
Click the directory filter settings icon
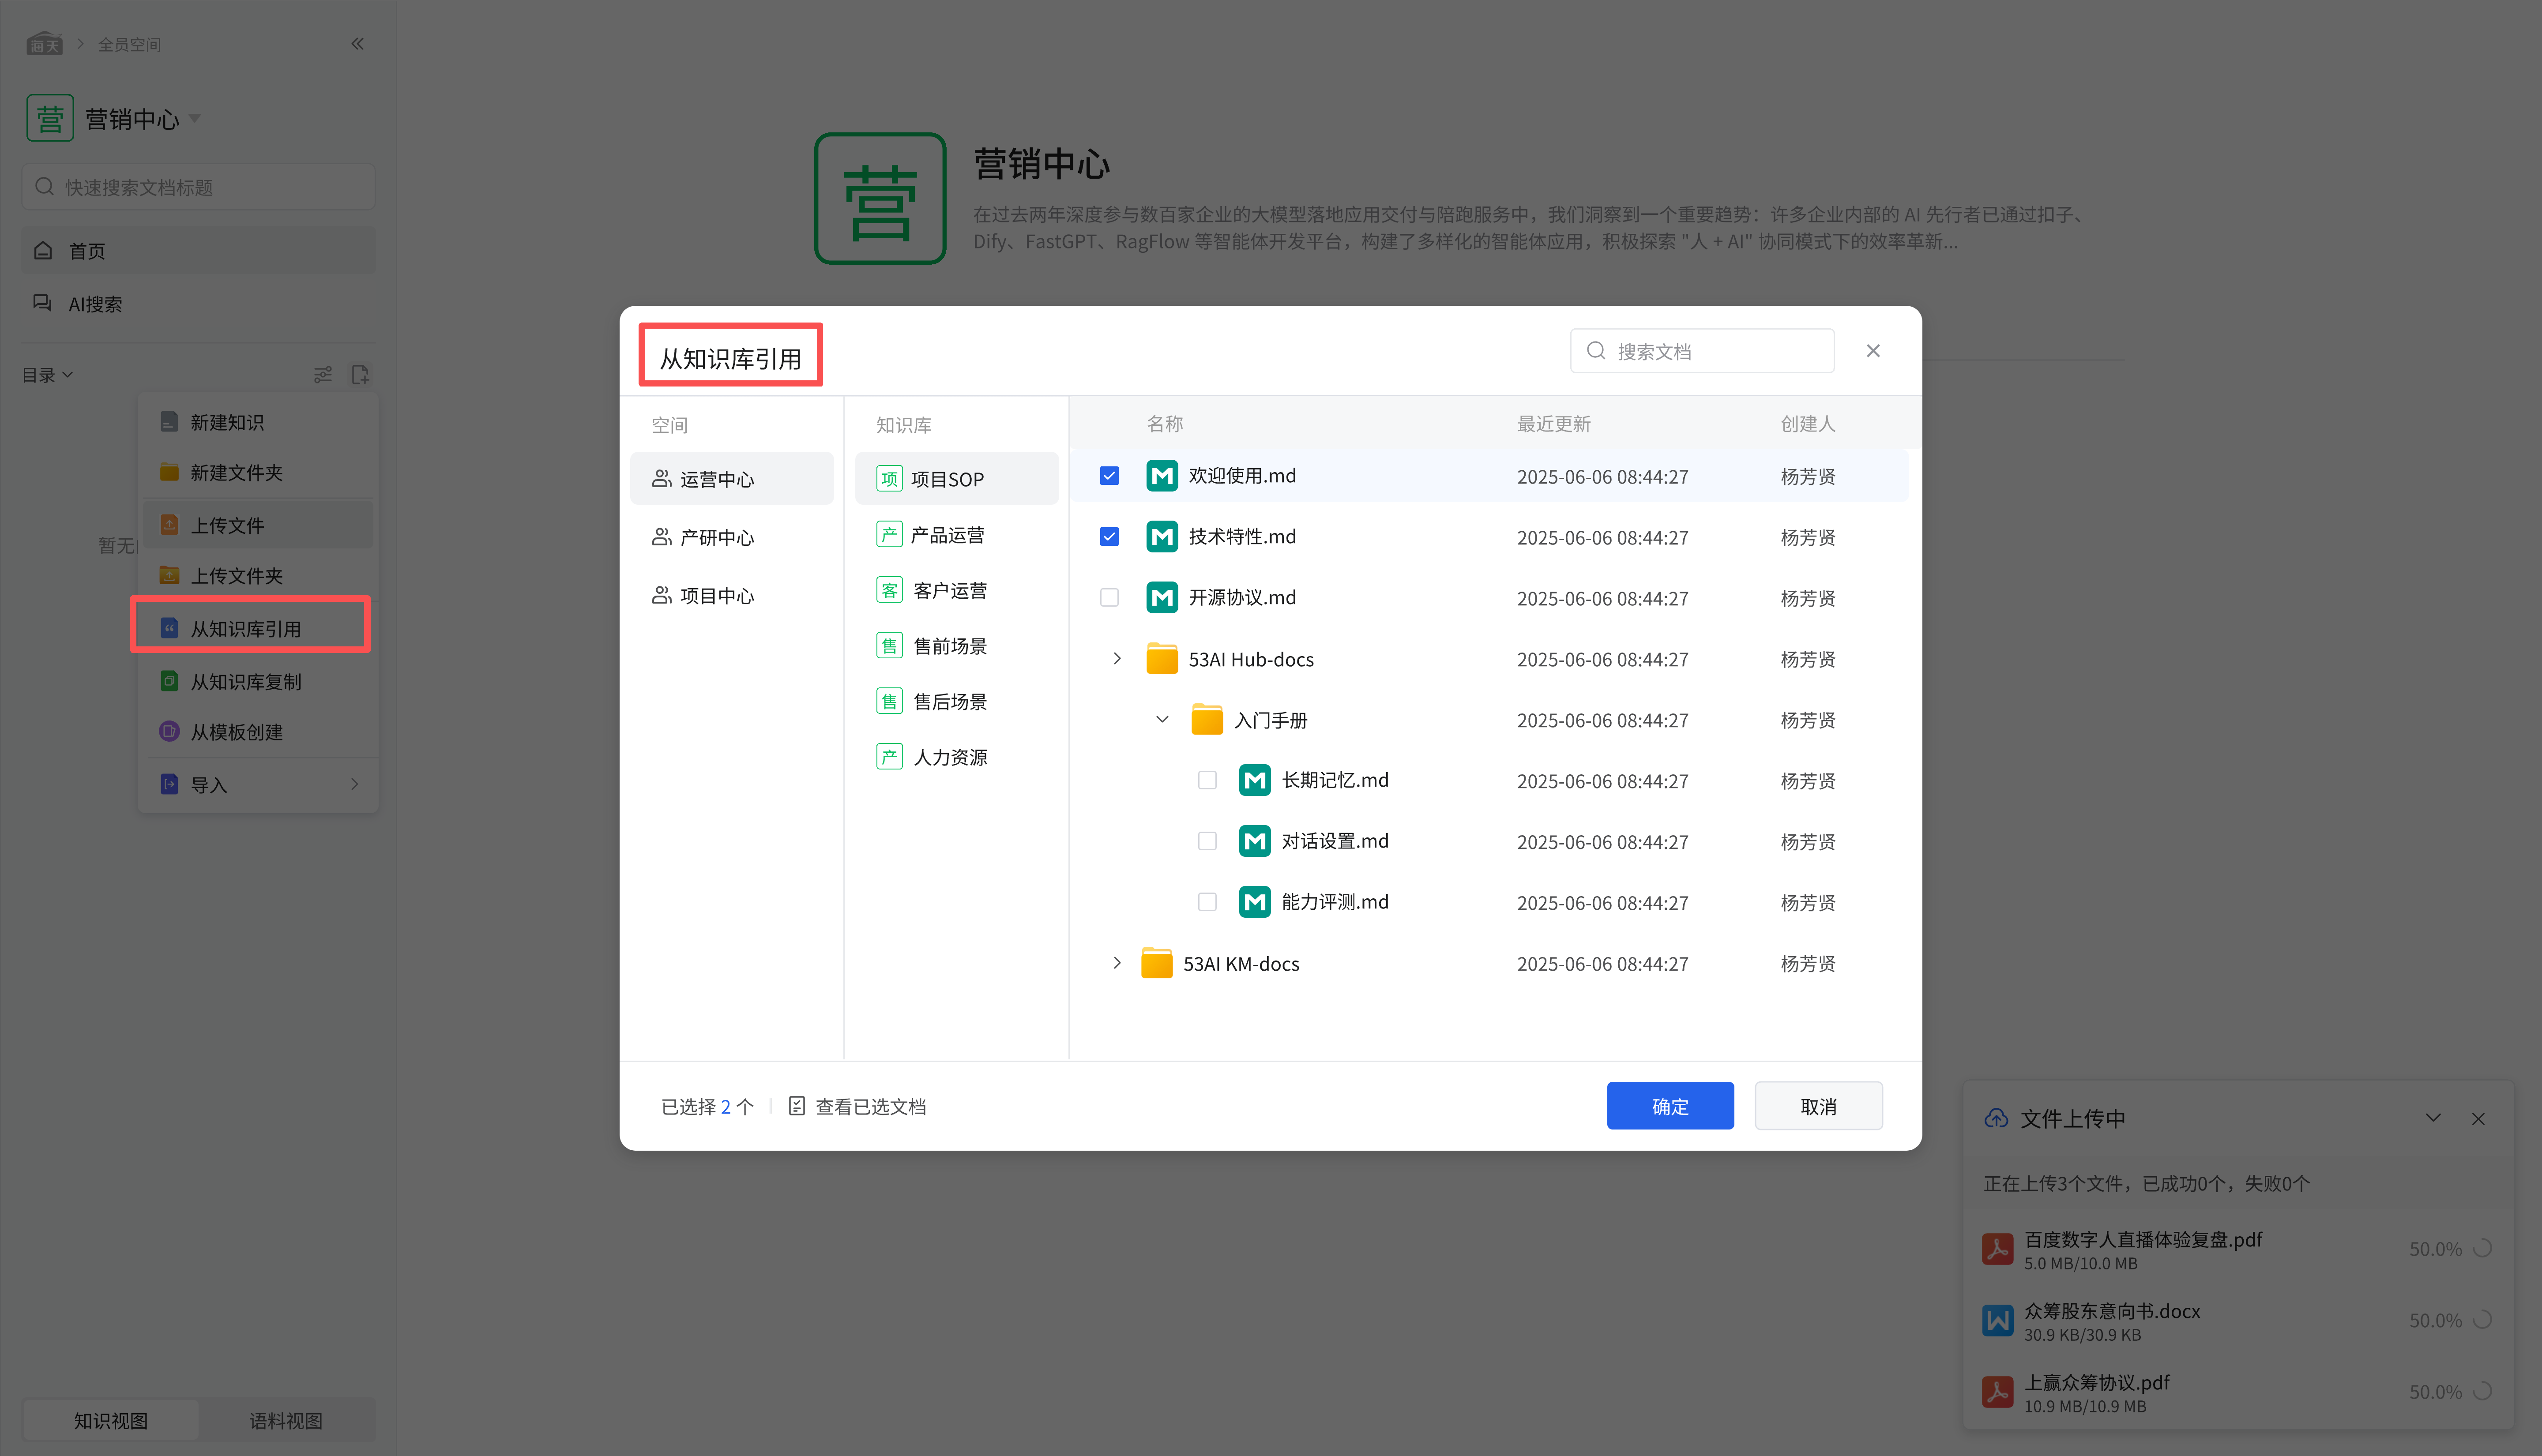click(x=322, y=374)
